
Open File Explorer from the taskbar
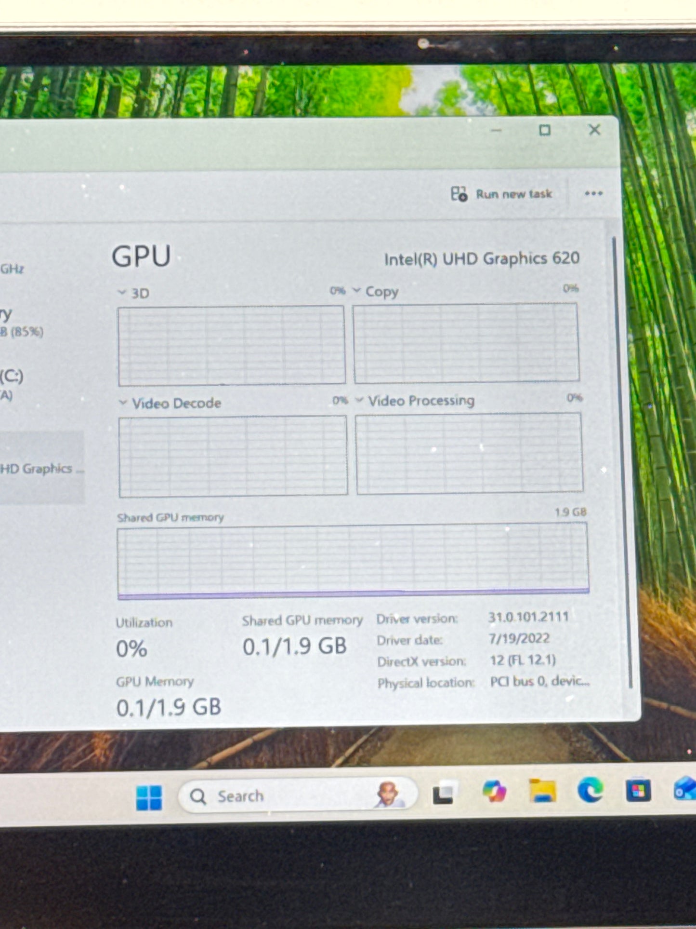(x=542, y=791)
